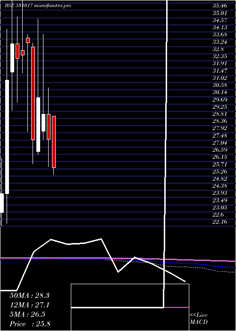Select the tallest white candle rising to 31
The width and height of the screenshot is (236, 331).
coord(7,137)
